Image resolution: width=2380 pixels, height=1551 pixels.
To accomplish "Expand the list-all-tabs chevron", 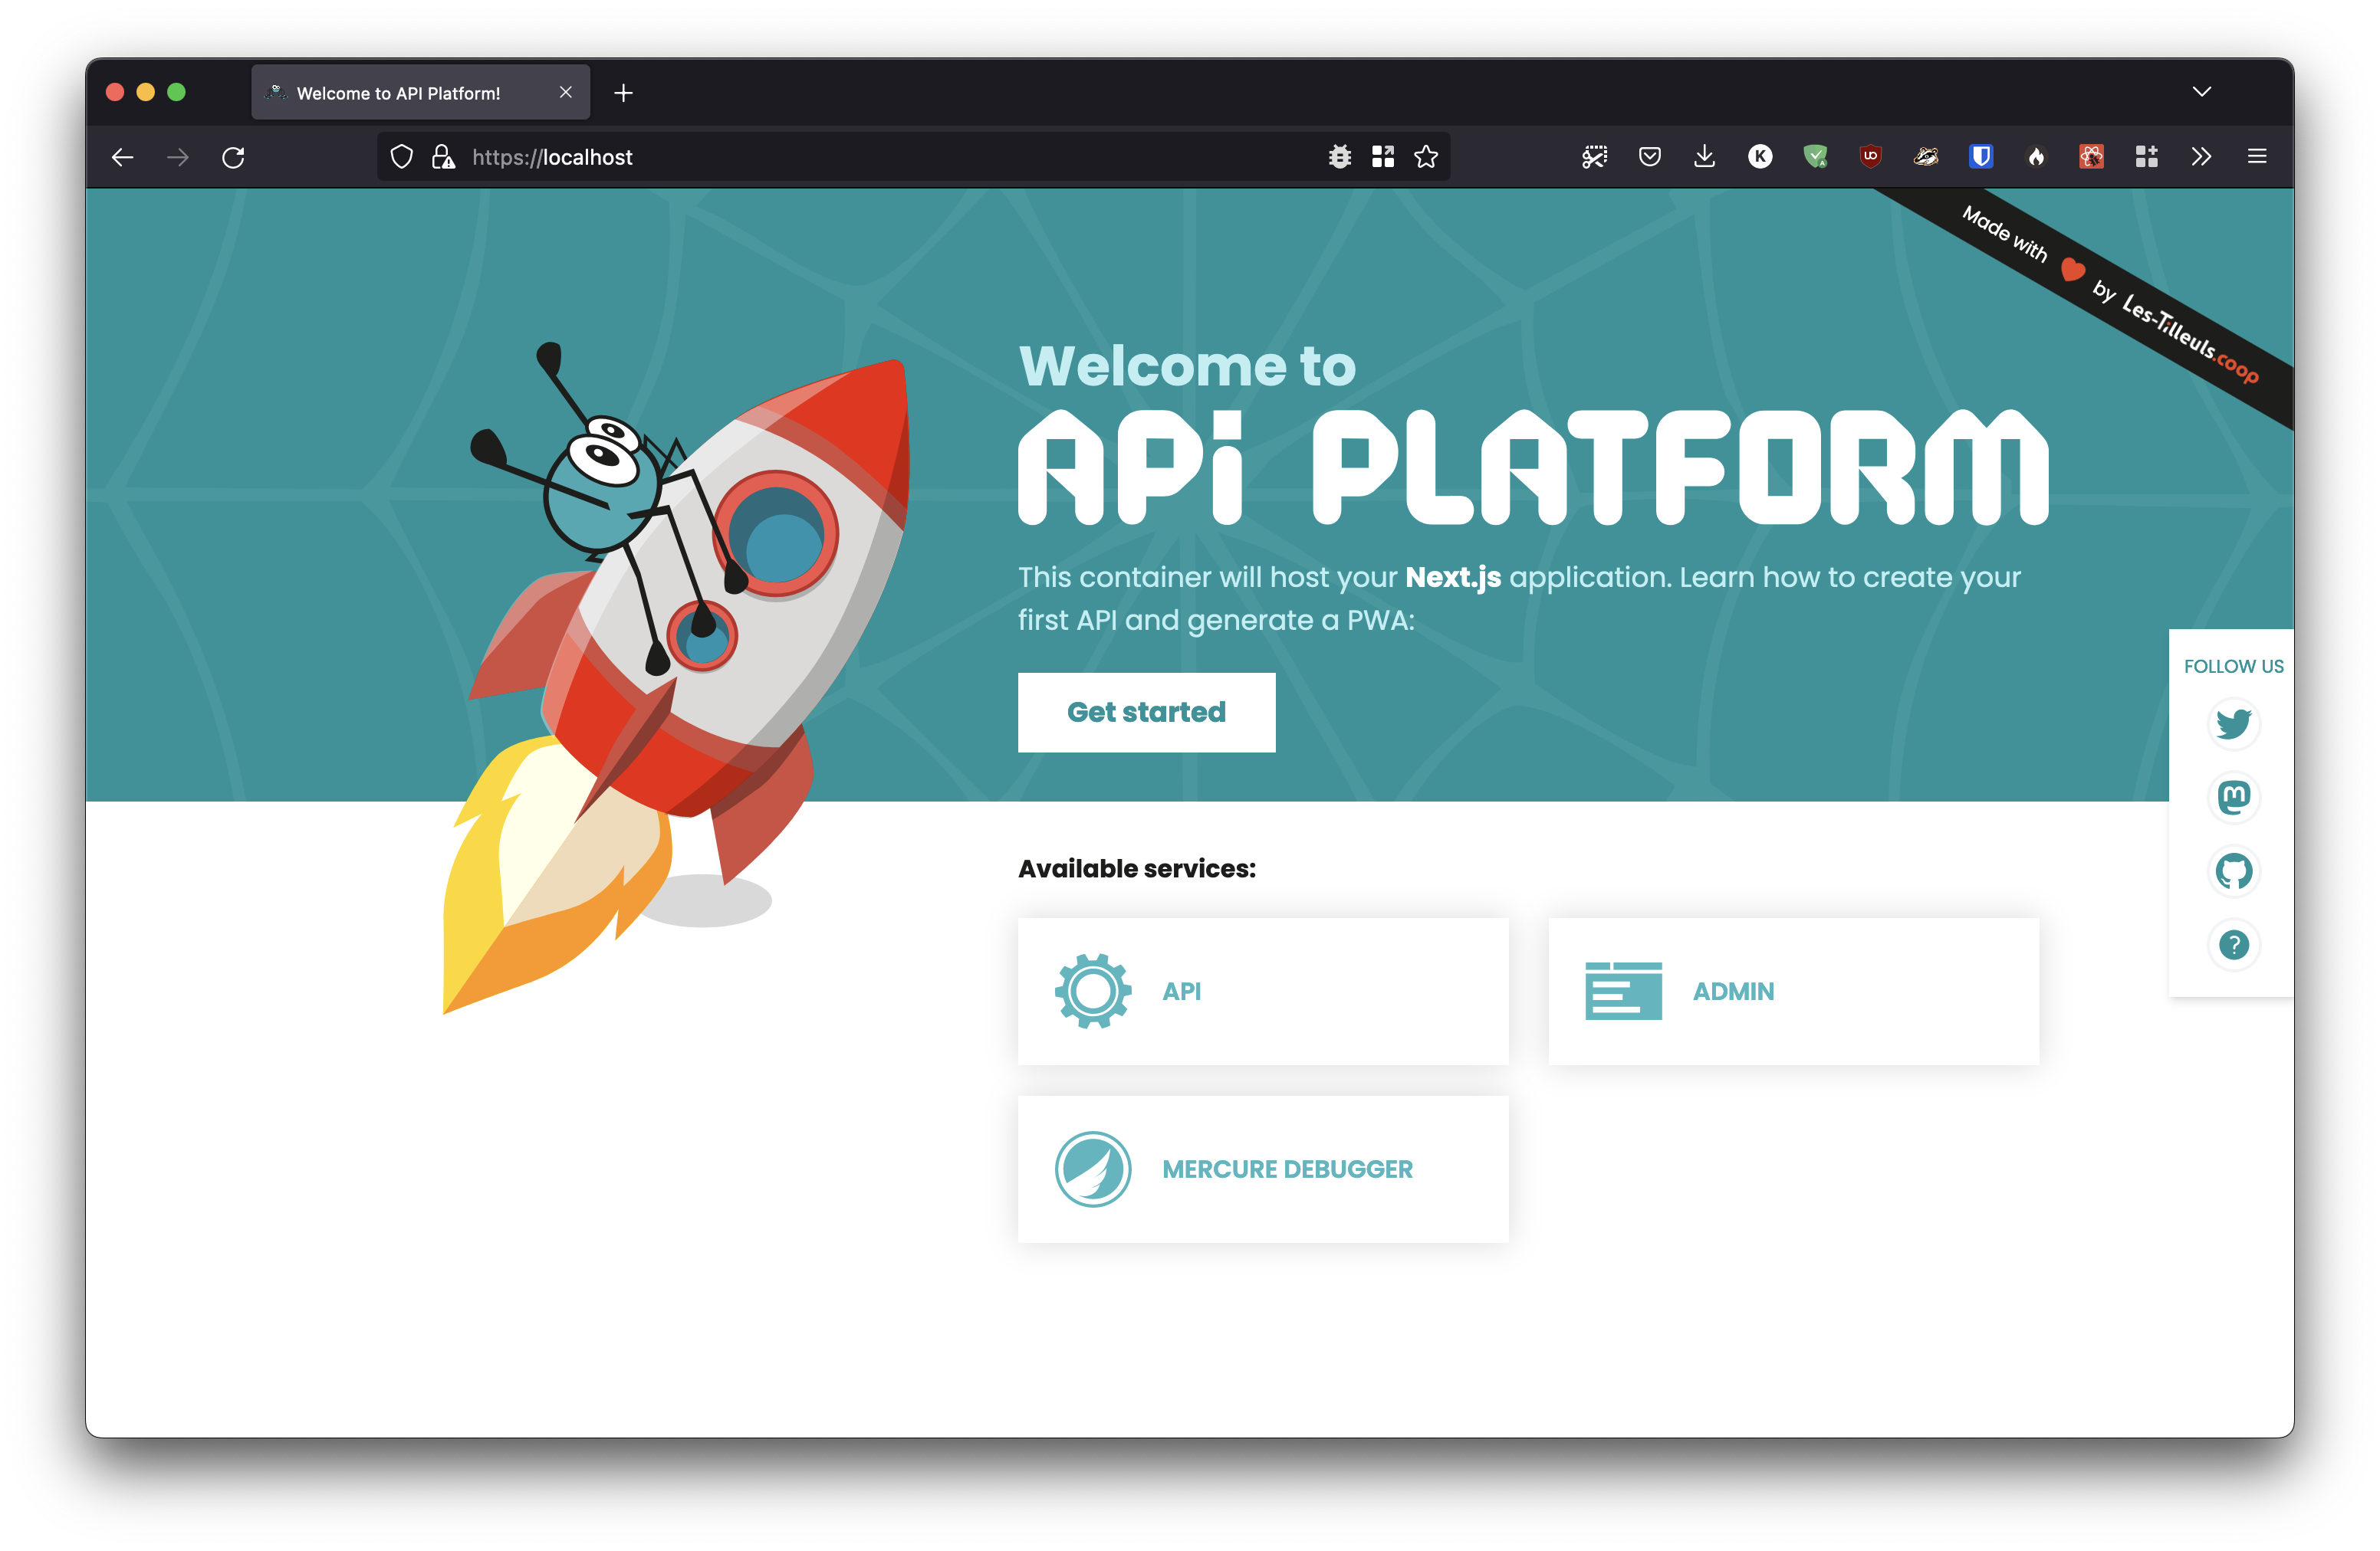I will (2201, 91).
